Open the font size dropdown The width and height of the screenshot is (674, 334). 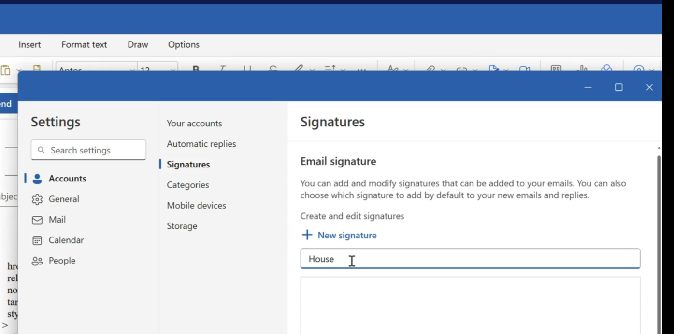point(172,70)
